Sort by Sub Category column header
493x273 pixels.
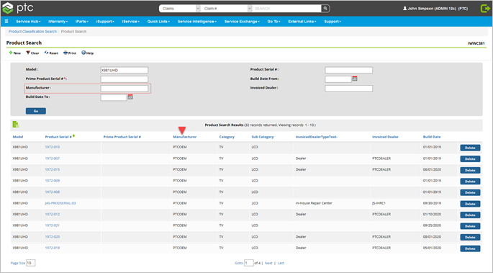(x=263, y=137)
